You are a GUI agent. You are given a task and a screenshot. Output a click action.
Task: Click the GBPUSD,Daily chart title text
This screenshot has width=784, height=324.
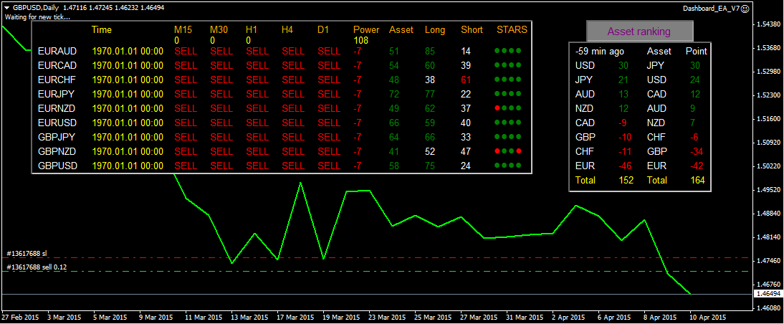coord(36,8)
